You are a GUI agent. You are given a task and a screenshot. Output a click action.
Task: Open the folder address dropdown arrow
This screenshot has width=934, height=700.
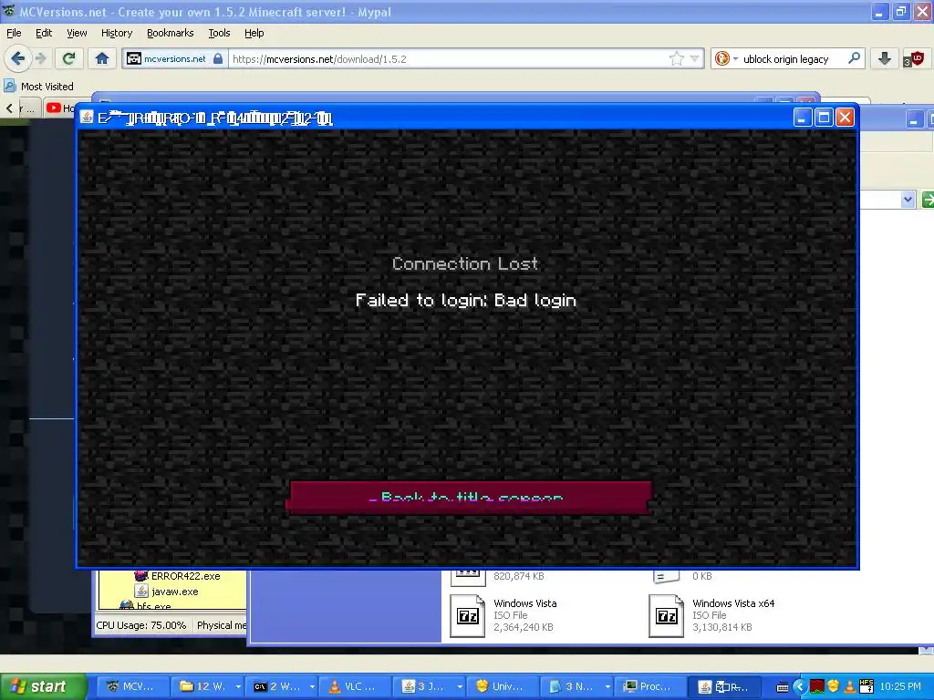[x=908, y=200]
